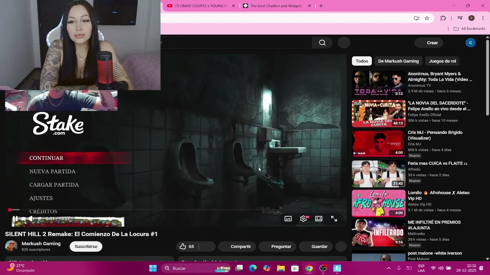Open Chrome extensions puzzle icon
The image size is (490, 275).
443,18
